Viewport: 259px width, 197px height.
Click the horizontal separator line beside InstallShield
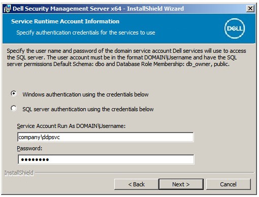coord(145,173)
